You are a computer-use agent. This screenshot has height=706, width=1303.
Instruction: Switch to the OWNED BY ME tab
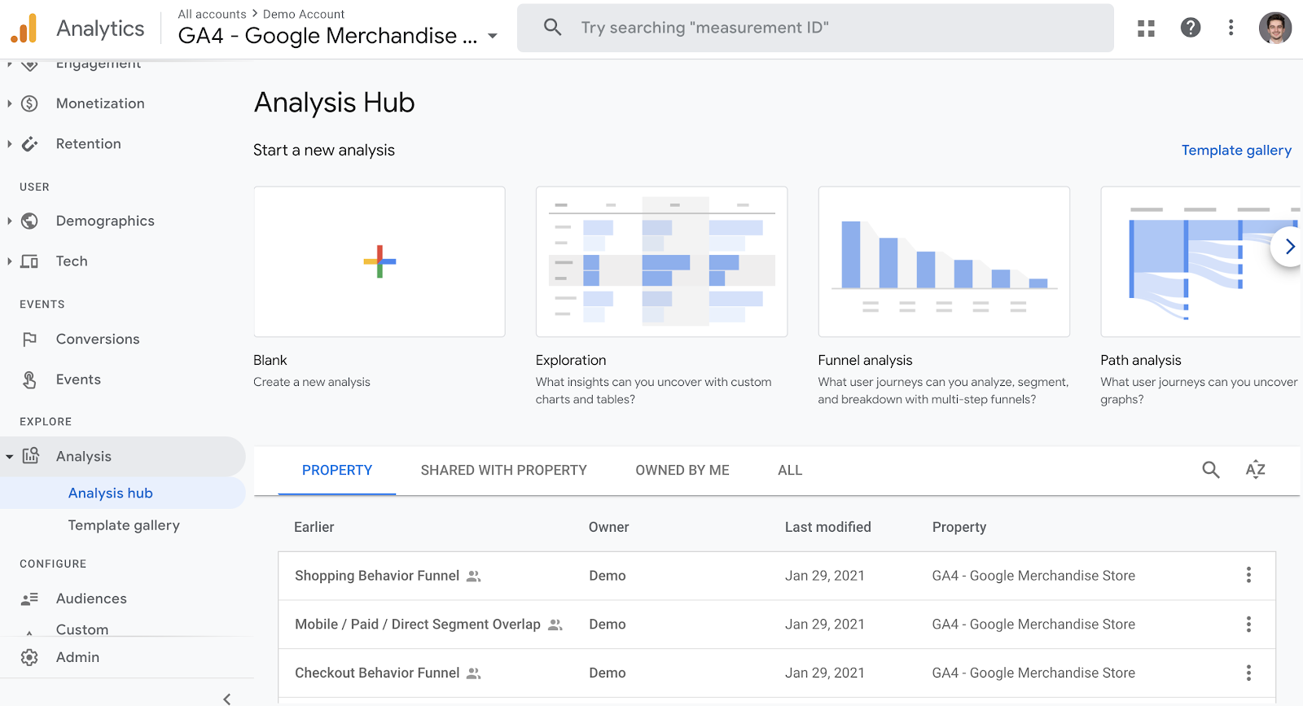(x=682, y=471)
